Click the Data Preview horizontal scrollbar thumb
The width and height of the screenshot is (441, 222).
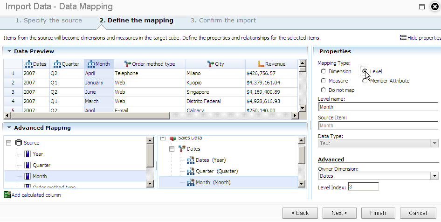pos(90,115)
